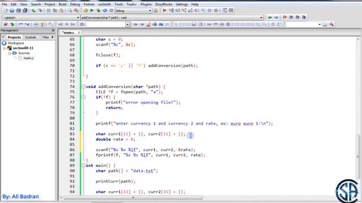This screenshot has width=362, height=203.
Task: Click the Build and run icon
Action: [x=98, y=11]
